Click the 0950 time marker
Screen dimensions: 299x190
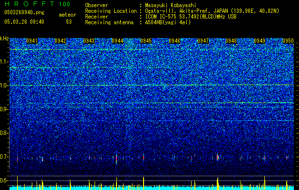[x=288, y=41]
